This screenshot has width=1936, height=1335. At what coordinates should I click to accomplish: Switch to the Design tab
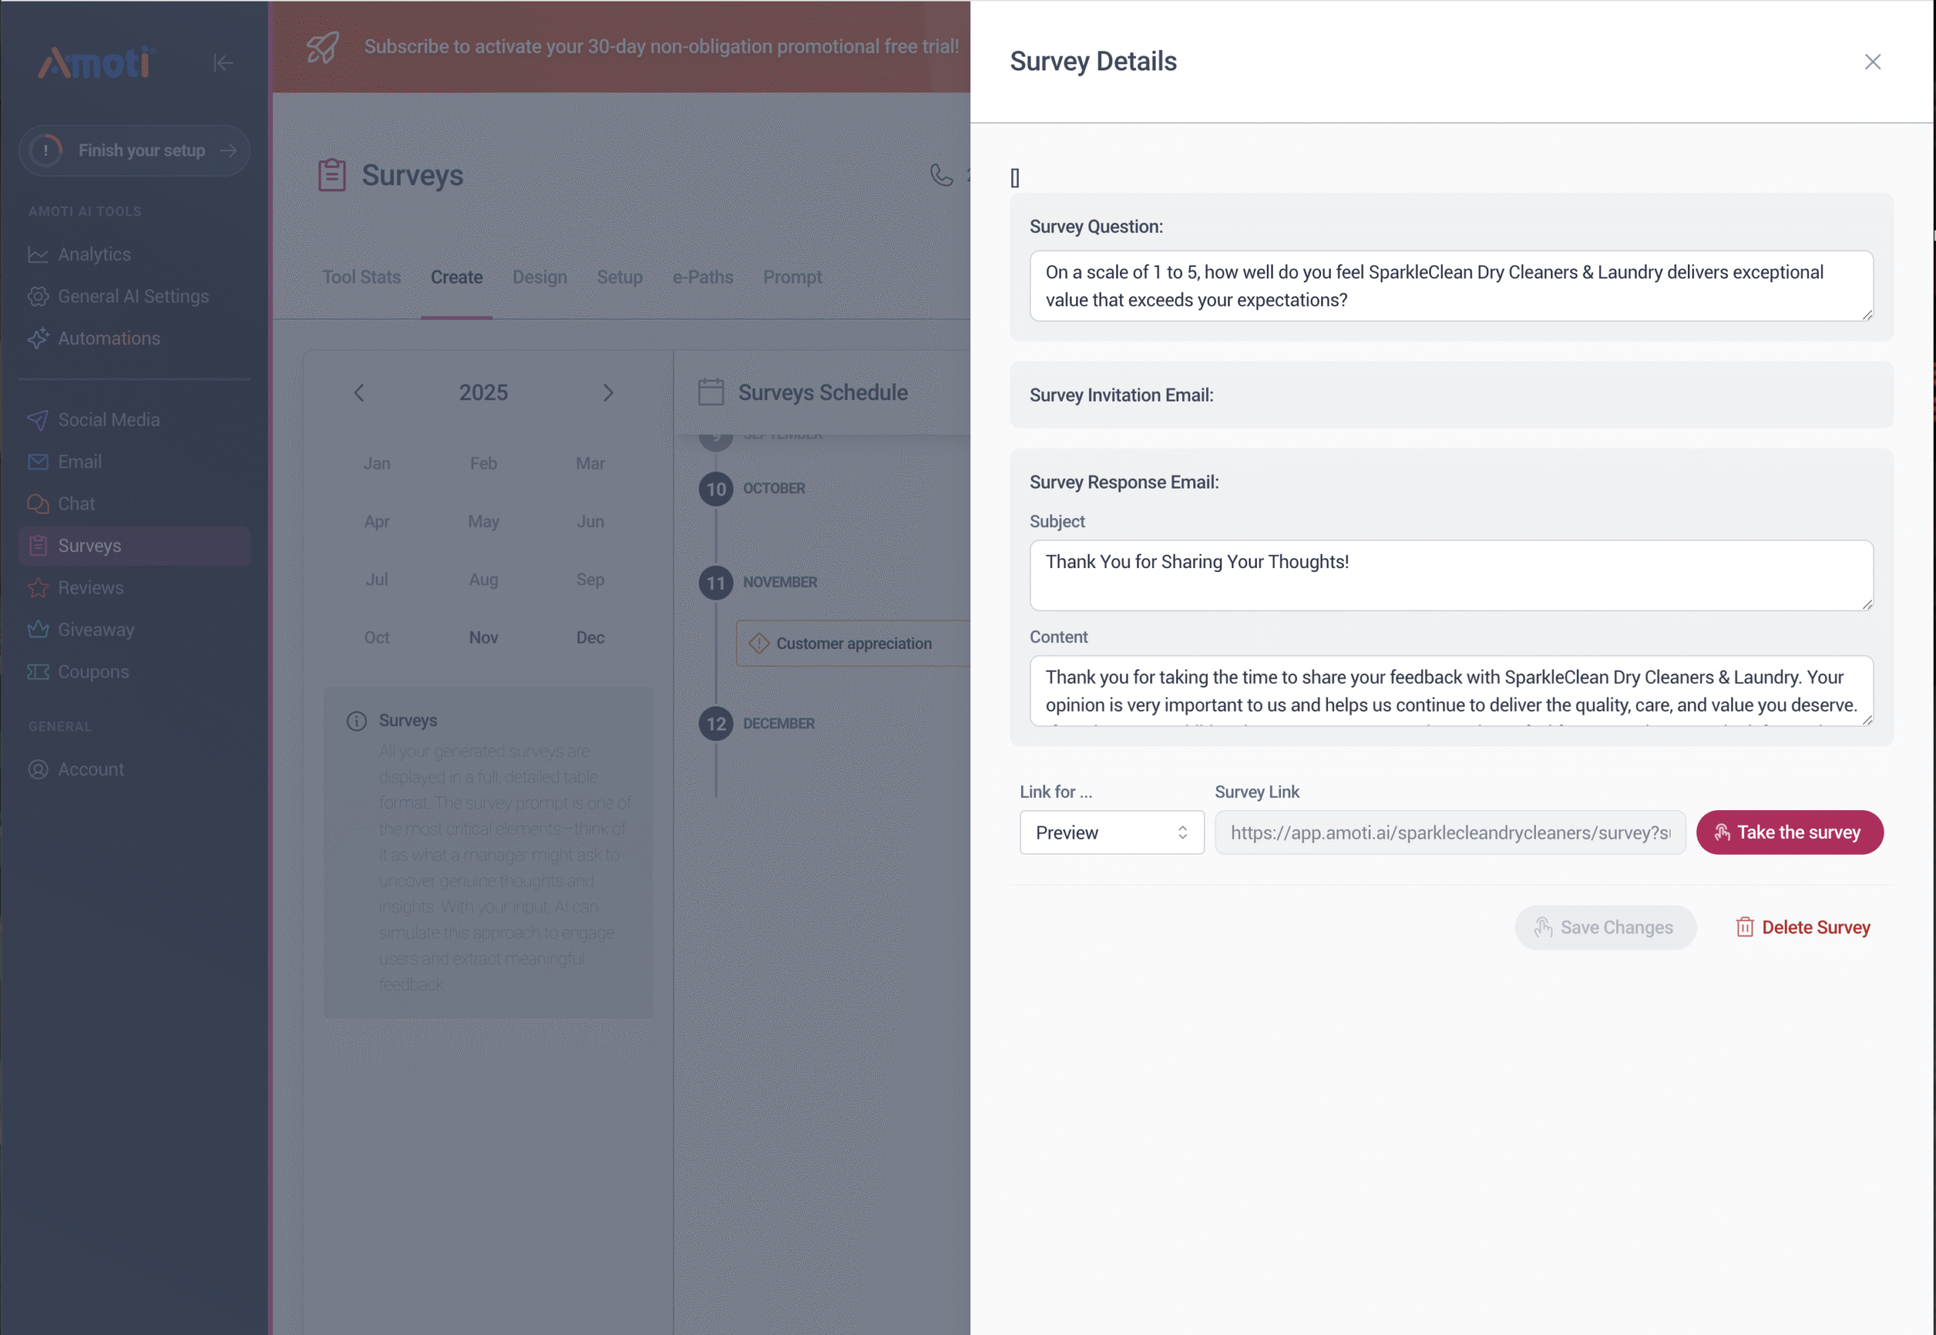539,277
